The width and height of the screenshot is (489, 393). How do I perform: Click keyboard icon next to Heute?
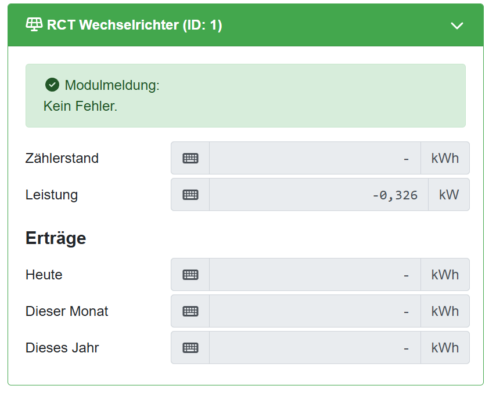click(190, 274)
